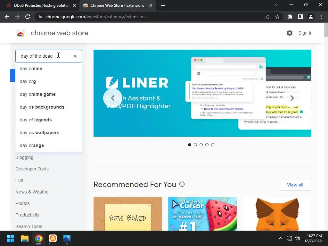This screenshot has height=246, width=328.
Task: Open the Note Board extension card
Action: click(127, 214)
